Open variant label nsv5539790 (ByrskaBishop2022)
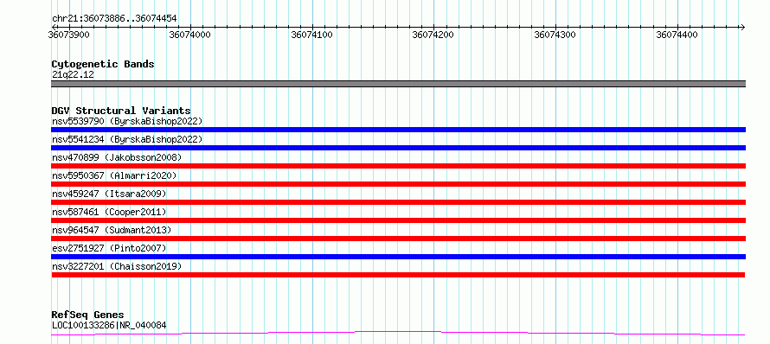Screen dimensions: 770x344 [x=126, y=121]
